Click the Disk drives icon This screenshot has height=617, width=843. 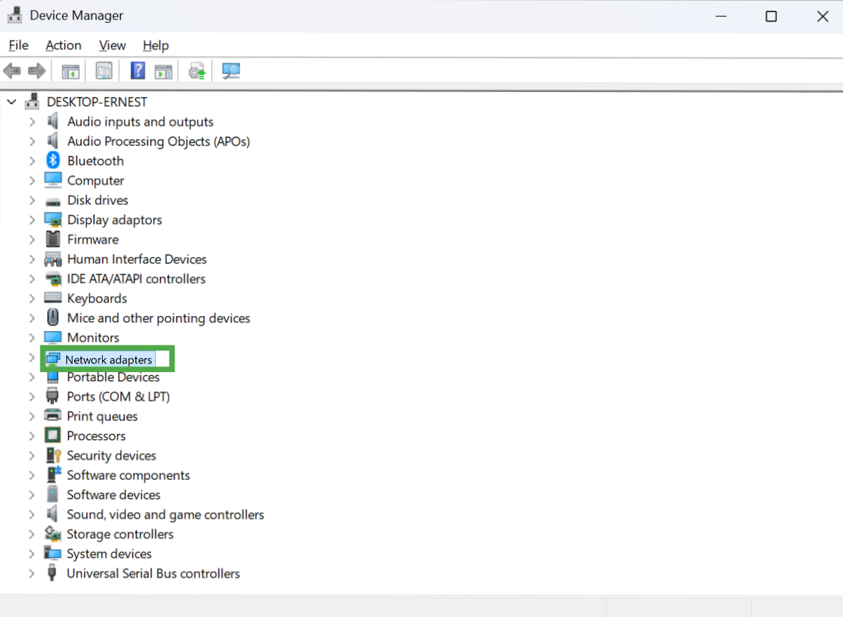[x=52, y=202]
